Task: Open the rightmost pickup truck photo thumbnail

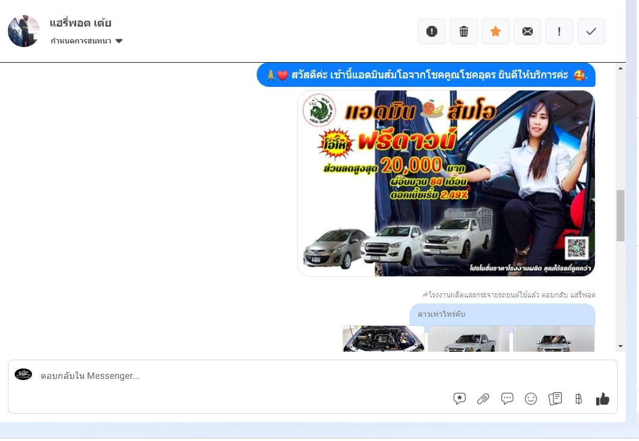Action: 553,338
